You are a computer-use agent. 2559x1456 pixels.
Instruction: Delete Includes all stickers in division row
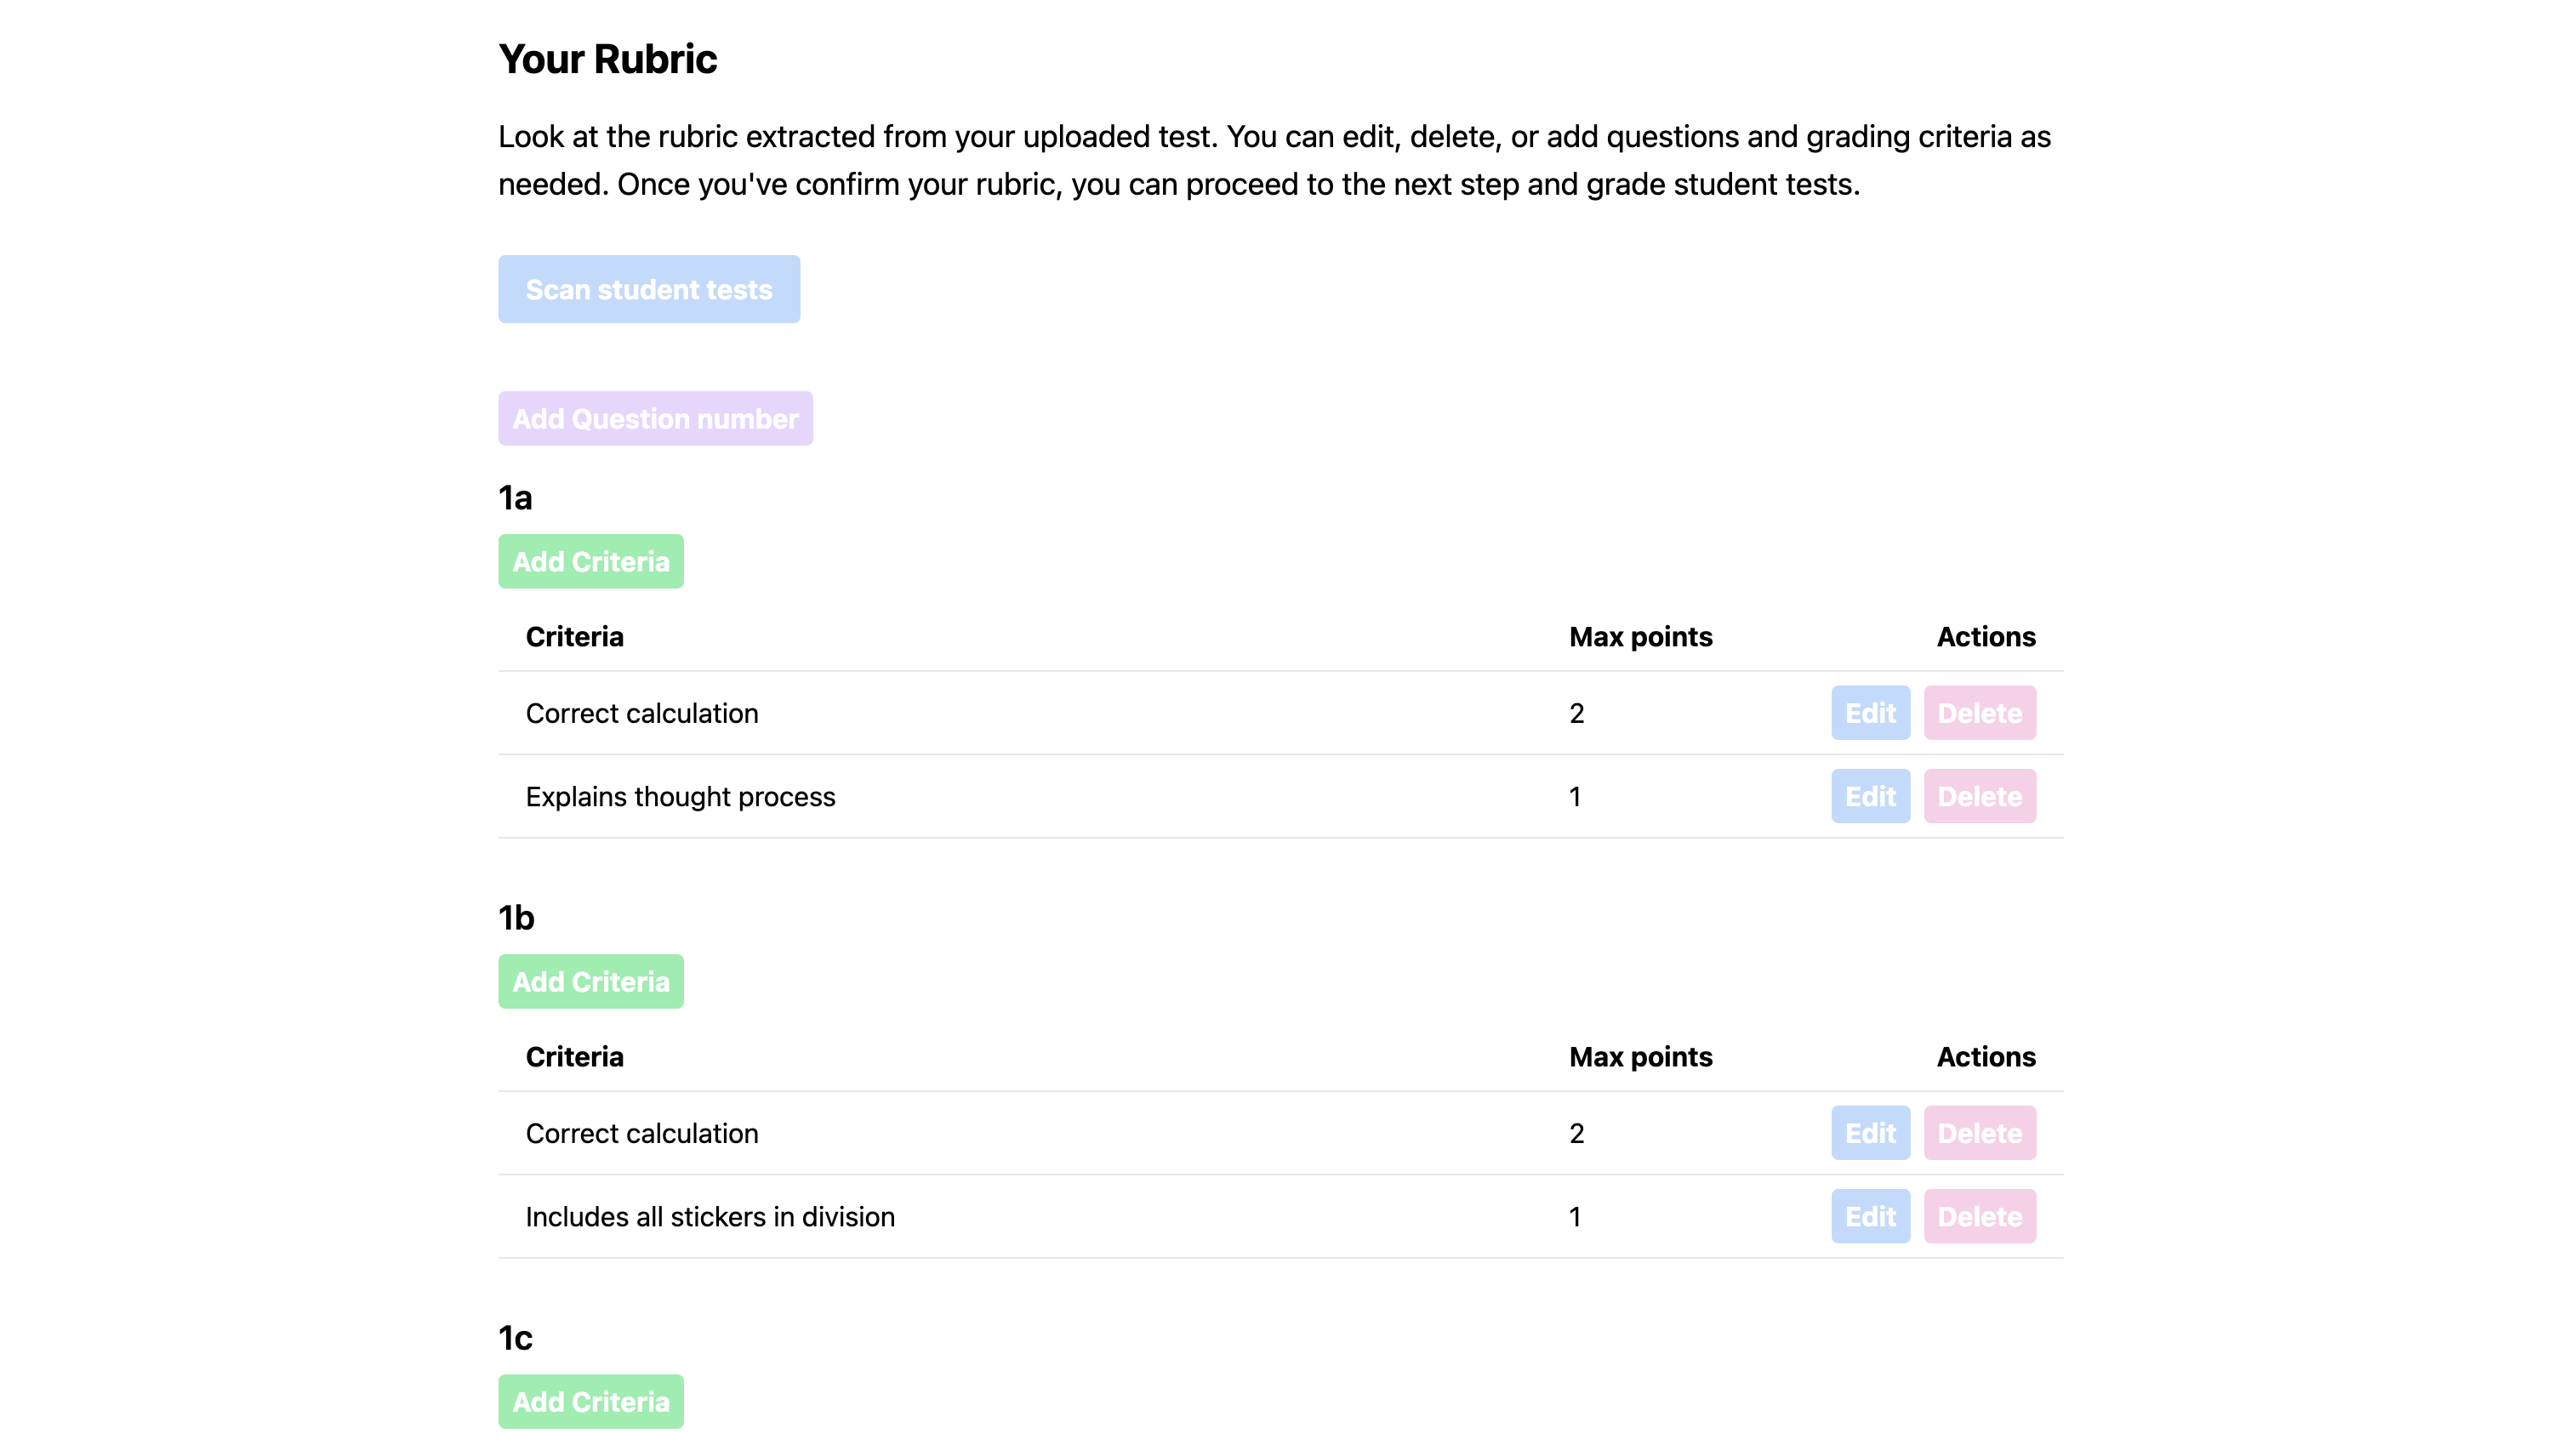click(1979, 1216)
